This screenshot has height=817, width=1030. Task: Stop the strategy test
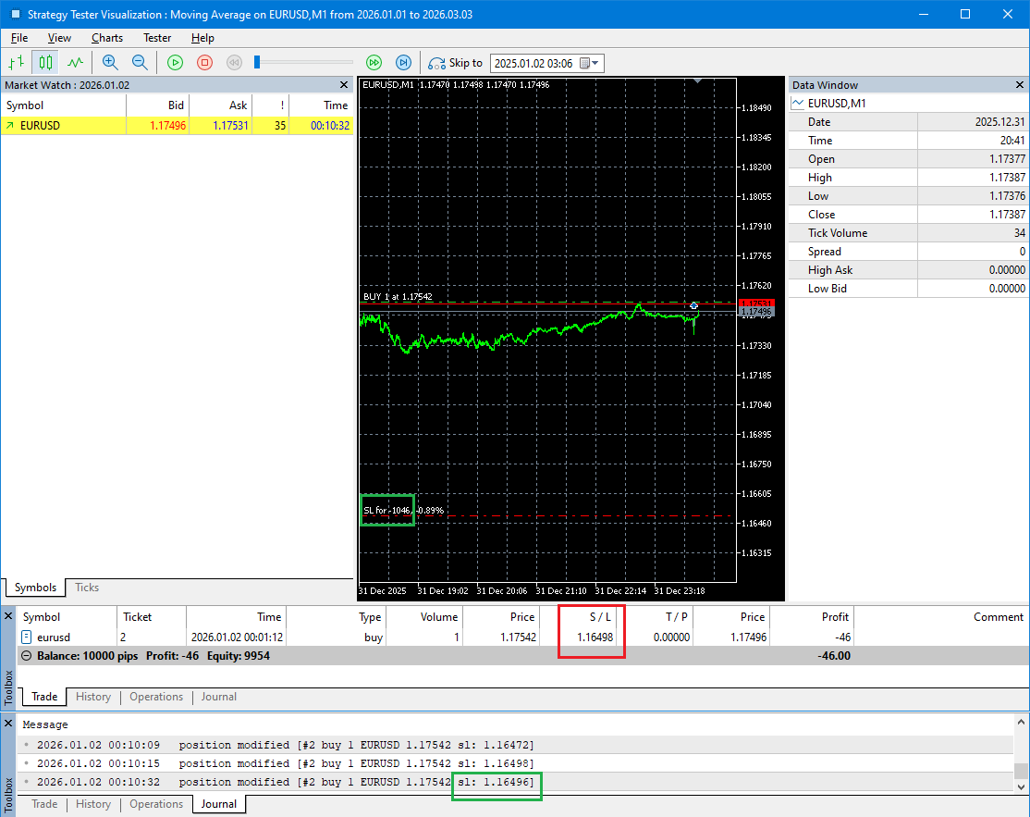205,63
